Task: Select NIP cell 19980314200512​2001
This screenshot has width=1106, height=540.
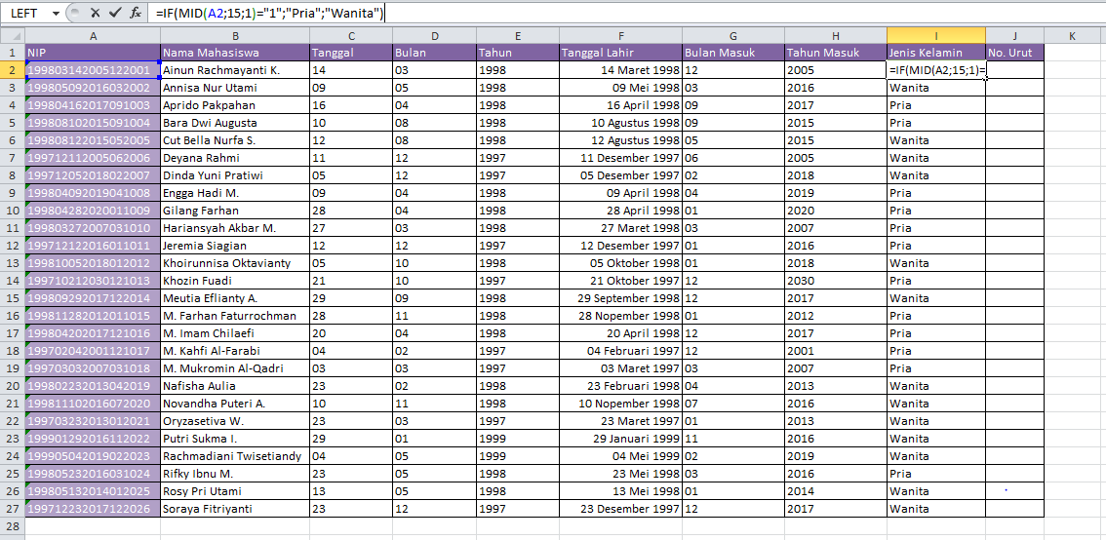Action: tap(93, 70)
